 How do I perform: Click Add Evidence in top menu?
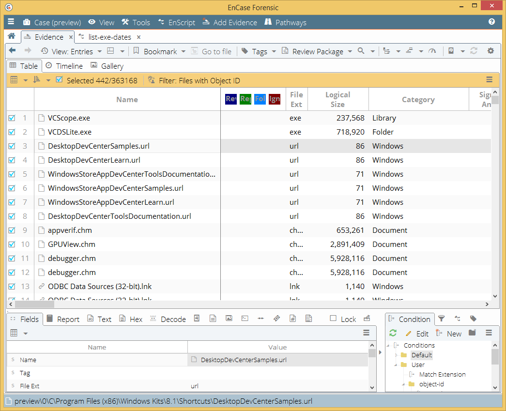pyautogui.click(x=230, y=22)
